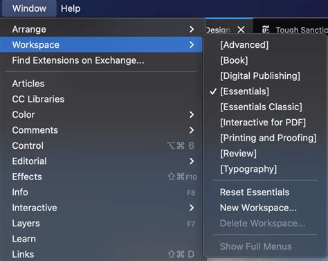Expand the Editorial submenu chevron
The image size is (328, 261).
pos(192,161)
